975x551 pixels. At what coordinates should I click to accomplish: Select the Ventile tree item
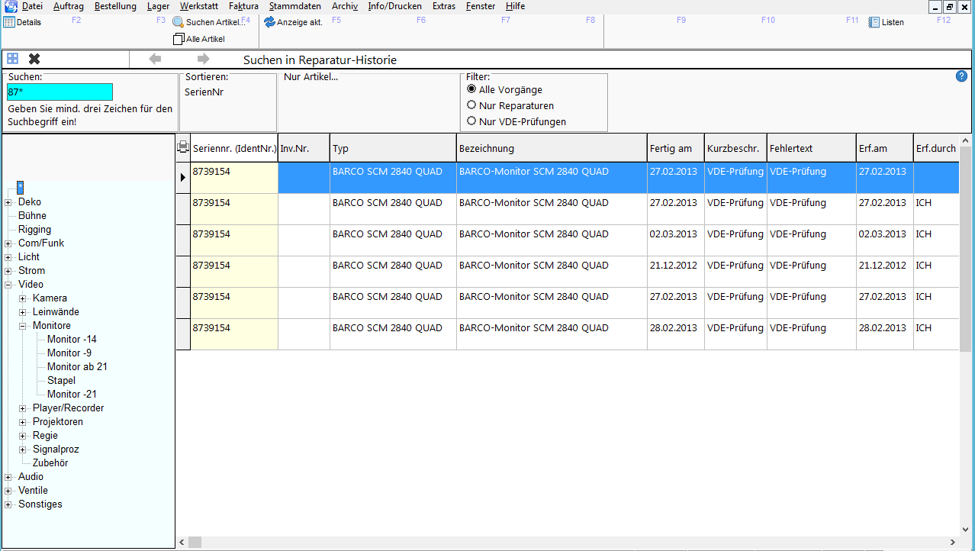33,491
